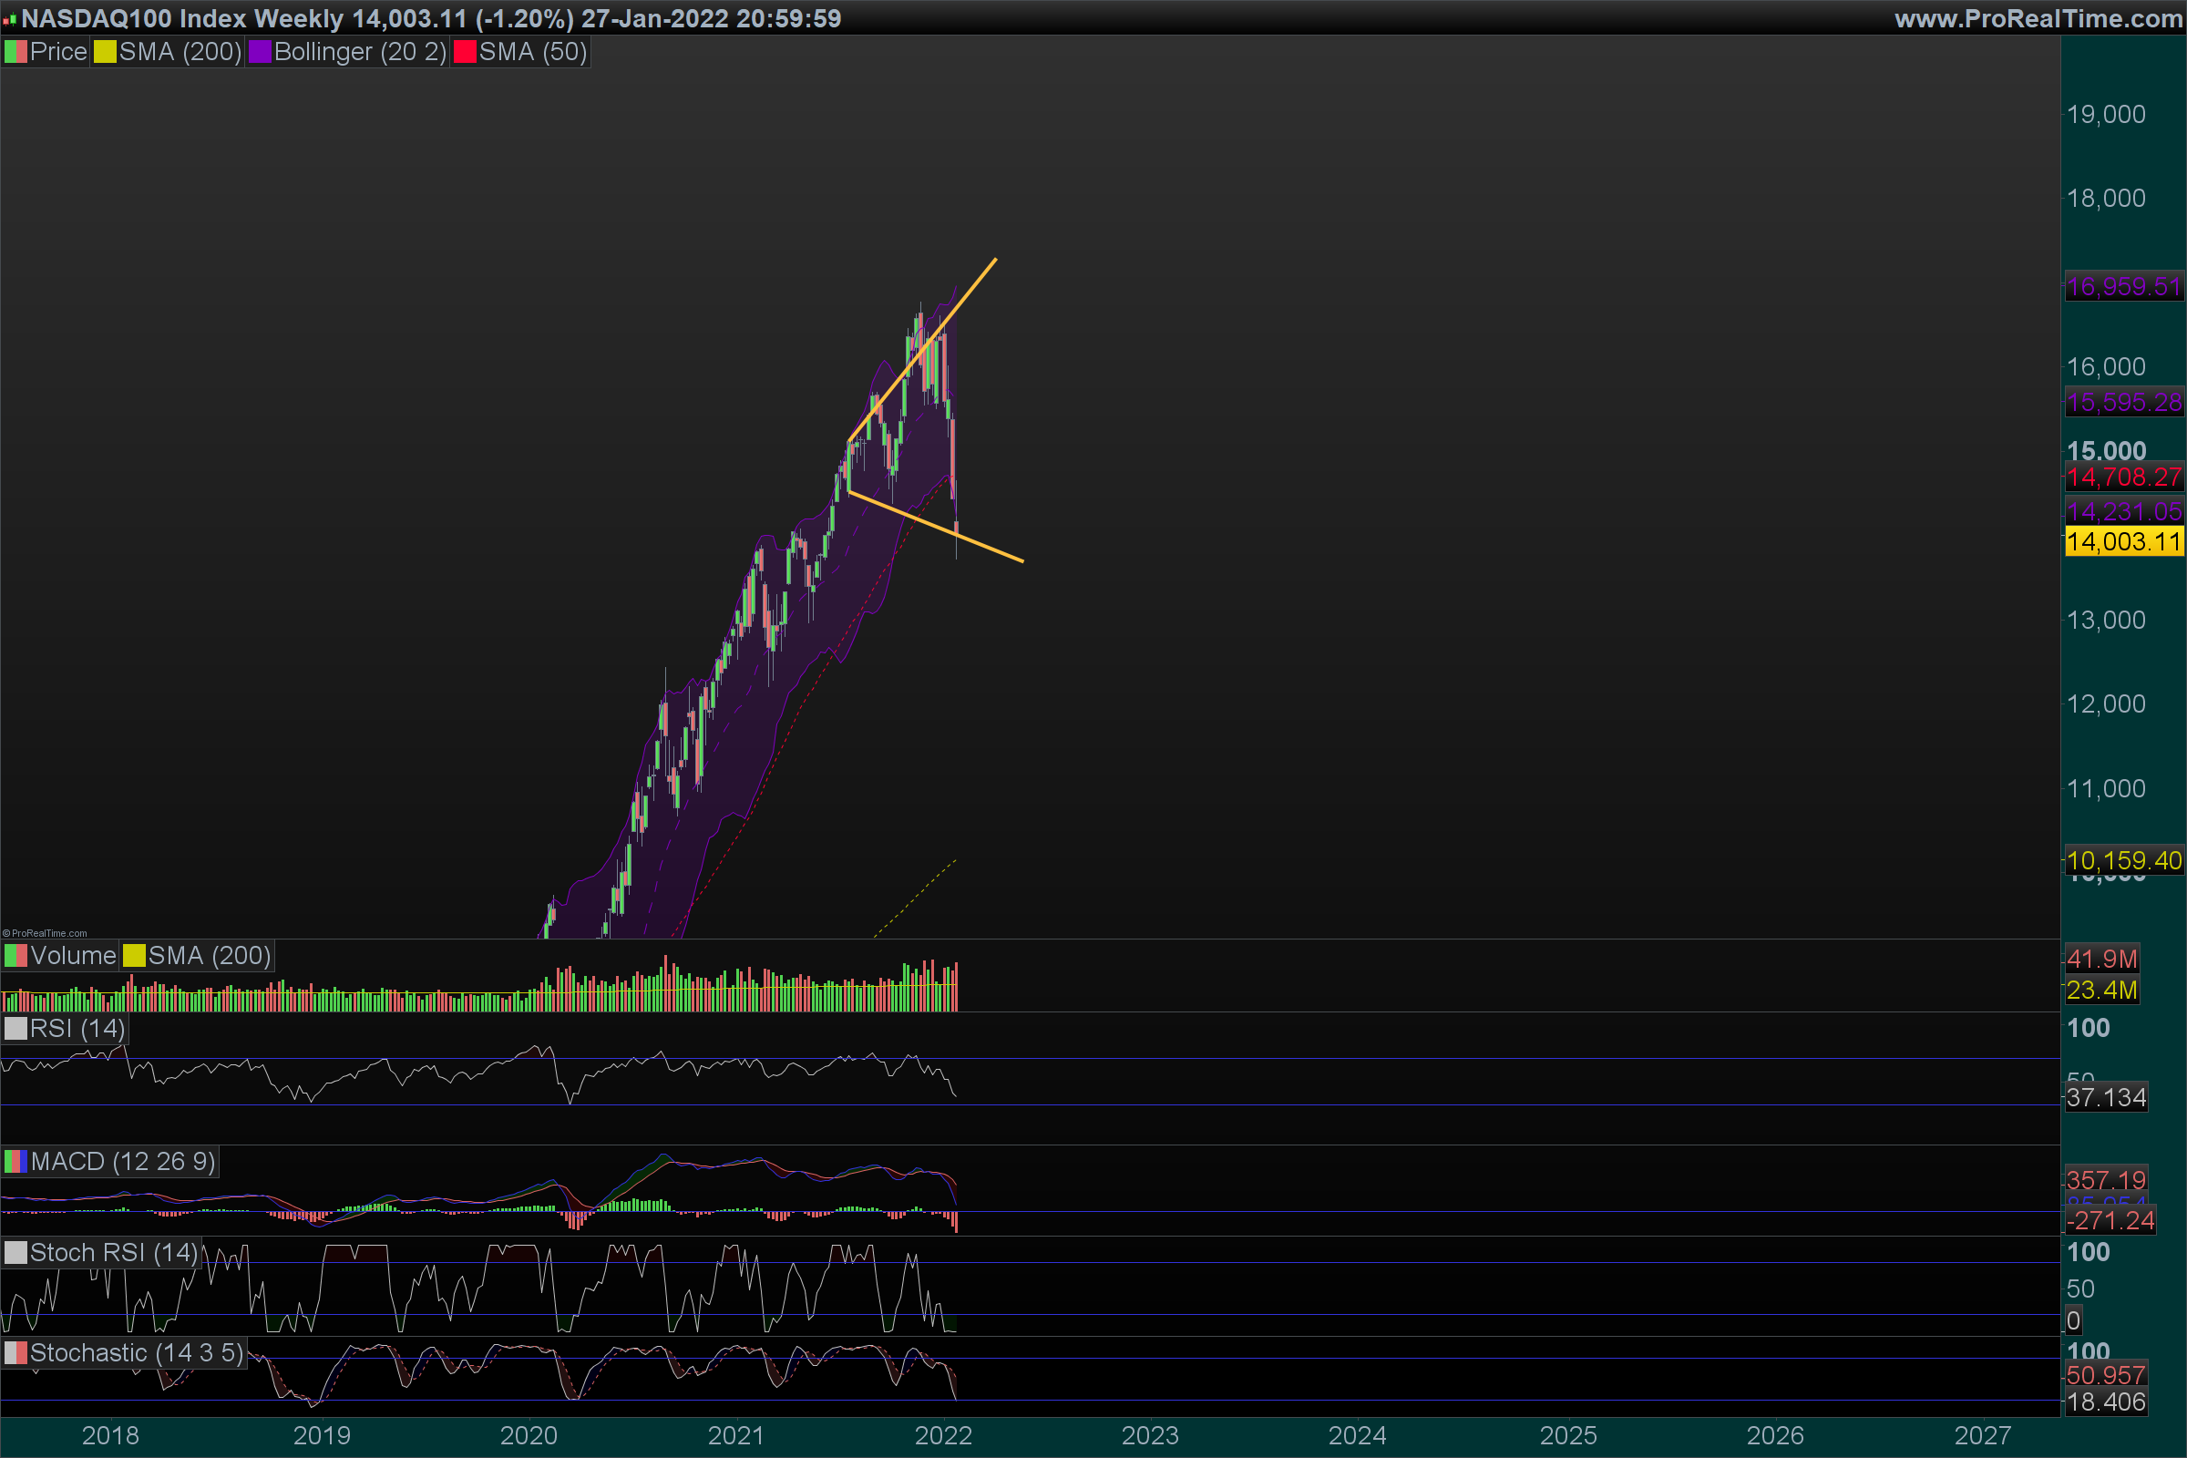Viewport: 2187px width, 1458px height.
Task: Click the candlestick icon beside the chart title
Action: pos(9,18)
